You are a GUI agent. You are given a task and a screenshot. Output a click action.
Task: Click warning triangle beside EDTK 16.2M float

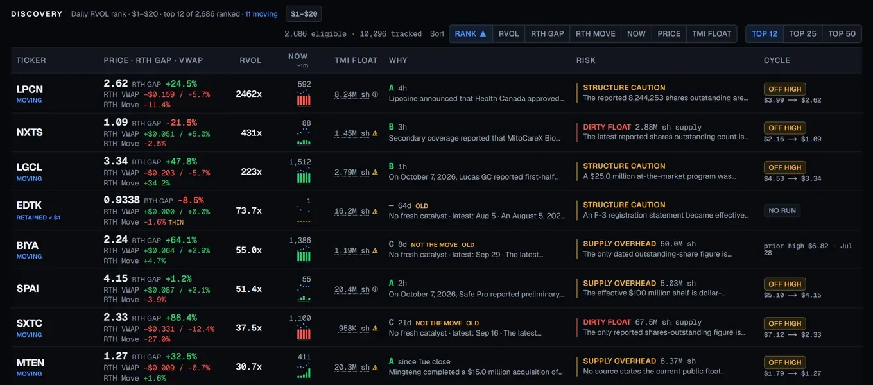[x=376, y=211]
